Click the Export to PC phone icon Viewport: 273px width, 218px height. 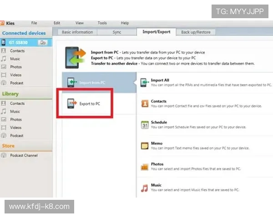(72, 104)
